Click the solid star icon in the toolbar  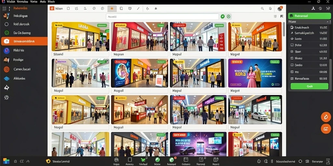click(x=156, y=9)
